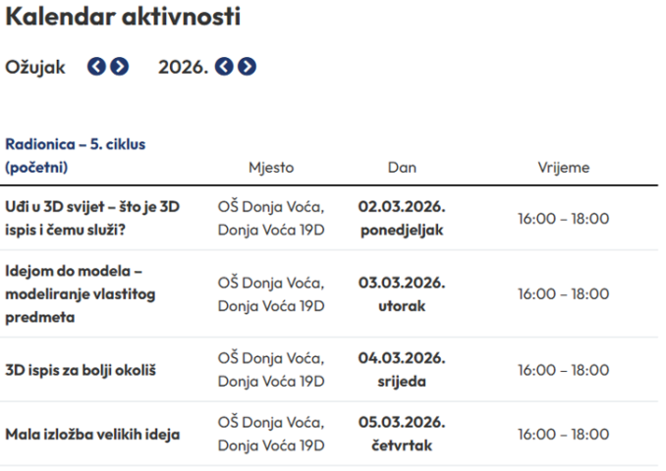
Task: Select date 02.03.2026. ponedjeljak
Action: pyautogui.click(x=402, y=218)
